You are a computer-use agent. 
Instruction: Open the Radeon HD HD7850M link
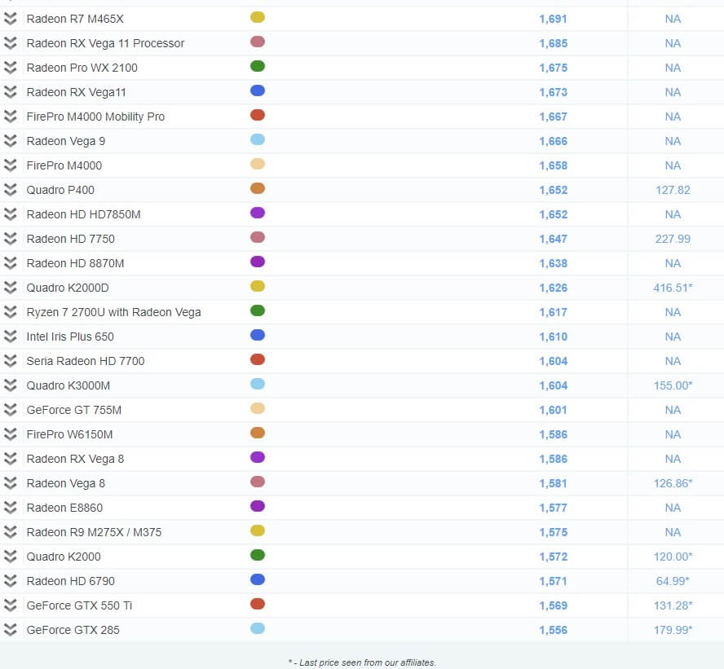(x=84, y=214)
